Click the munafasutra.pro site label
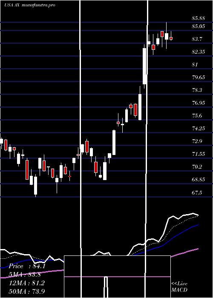Screen dimensions: 213x298 [39, 5]
